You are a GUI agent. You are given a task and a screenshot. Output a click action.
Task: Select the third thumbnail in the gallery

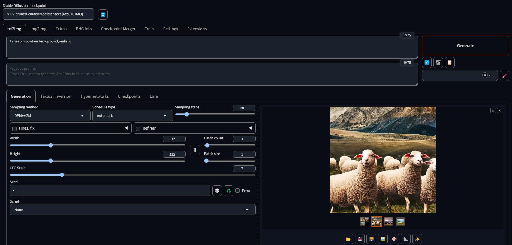tap(389, 222)
